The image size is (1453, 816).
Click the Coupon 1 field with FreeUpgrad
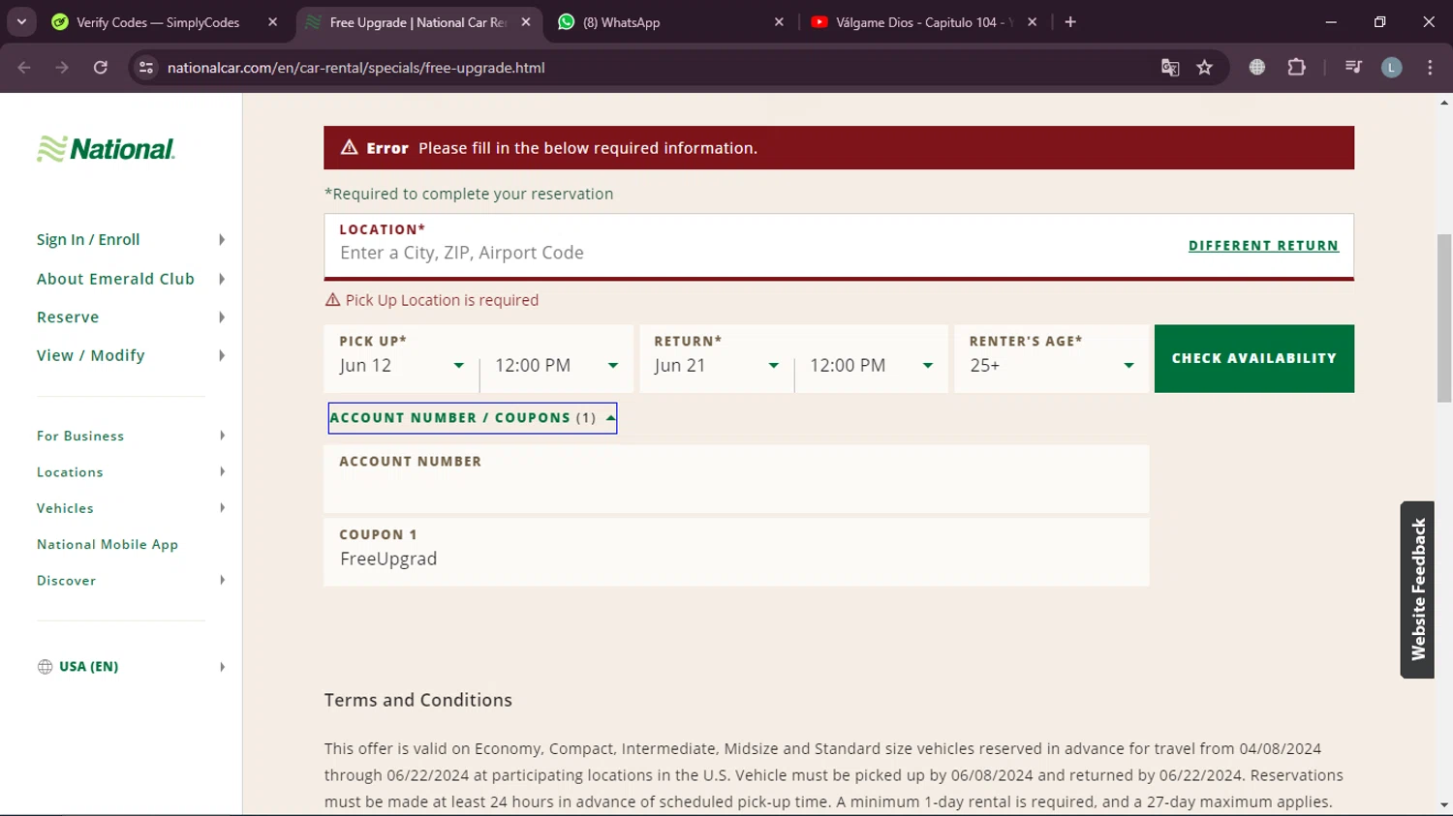coord(736,552)
